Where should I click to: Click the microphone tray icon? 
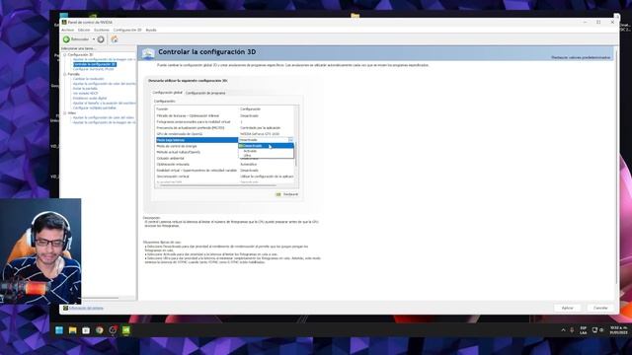(x=572, y=330)
